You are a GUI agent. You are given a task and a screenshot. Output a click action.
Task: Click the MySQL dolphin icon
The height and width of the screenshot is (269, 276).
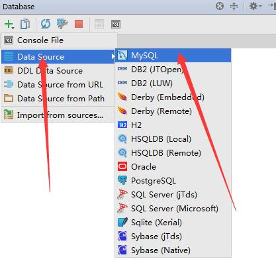(122, 56)
